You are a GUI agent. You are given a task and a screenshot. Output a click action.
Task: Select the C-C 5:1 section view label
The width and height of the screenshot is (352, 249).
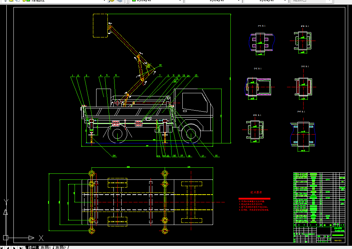coord(258,69)
